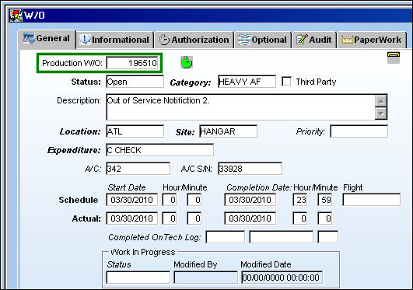Click the green hand icon beside Production W/O
This screenshot has height=290, width=413.
(187, 62)
